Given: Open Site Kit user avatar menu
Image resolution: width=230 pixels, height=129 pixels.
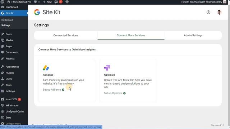Looking at the screenshot, I should pyautogui.click(x=219, y=12).
